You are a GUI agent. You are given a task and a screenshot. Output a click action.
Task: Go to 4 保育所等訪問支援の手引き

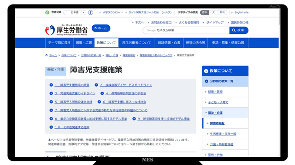tap(126, 93)
